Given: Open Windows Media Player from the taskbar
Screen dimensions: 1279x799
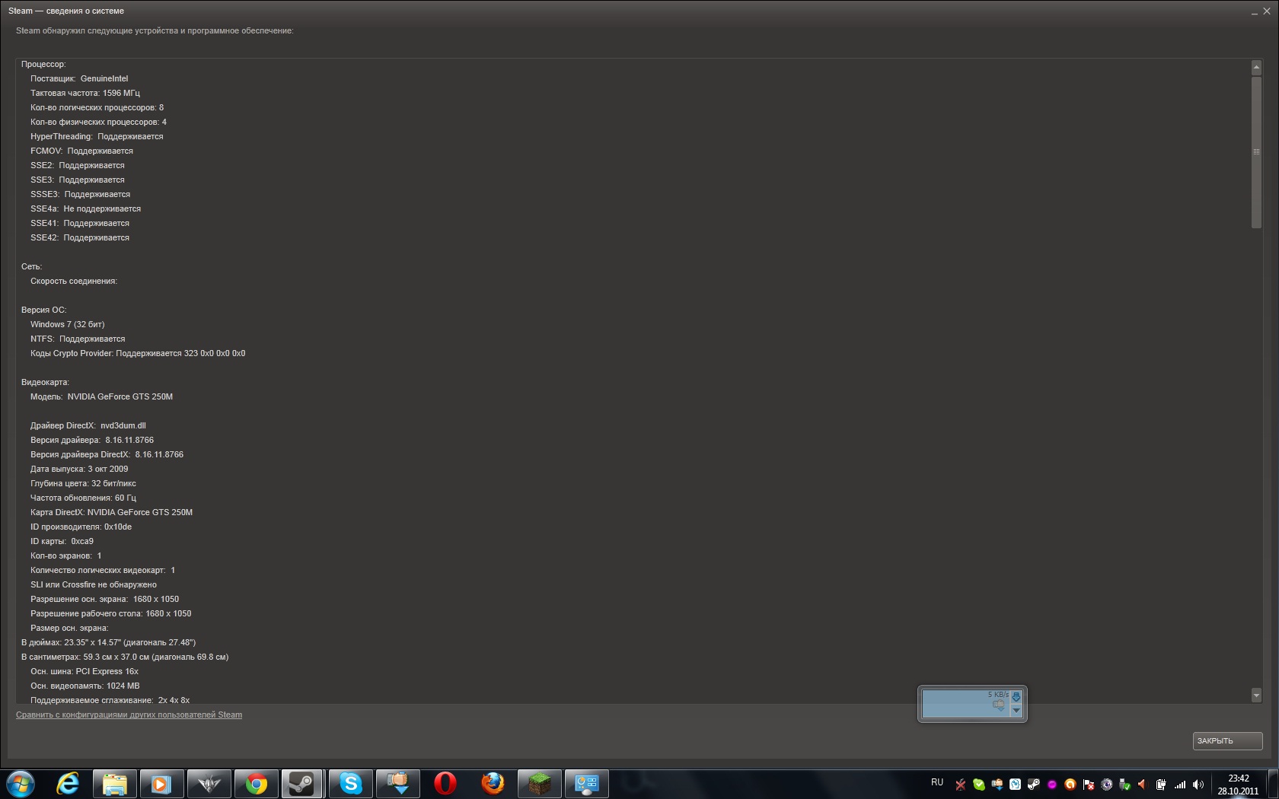Looking at the screenshot, I should [x=161, y=784].
